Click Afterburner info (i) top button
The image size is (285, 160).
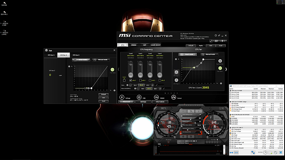pos(199,111)
